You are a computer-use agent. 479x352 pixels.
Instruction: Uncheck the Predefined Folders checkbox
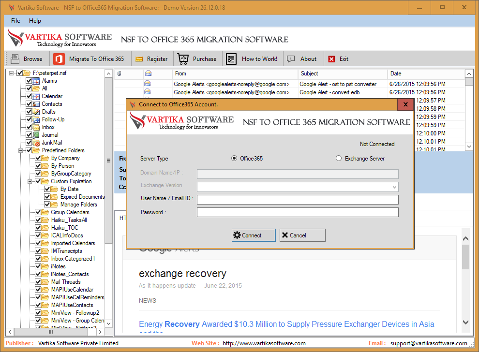[x=29, y=150]
